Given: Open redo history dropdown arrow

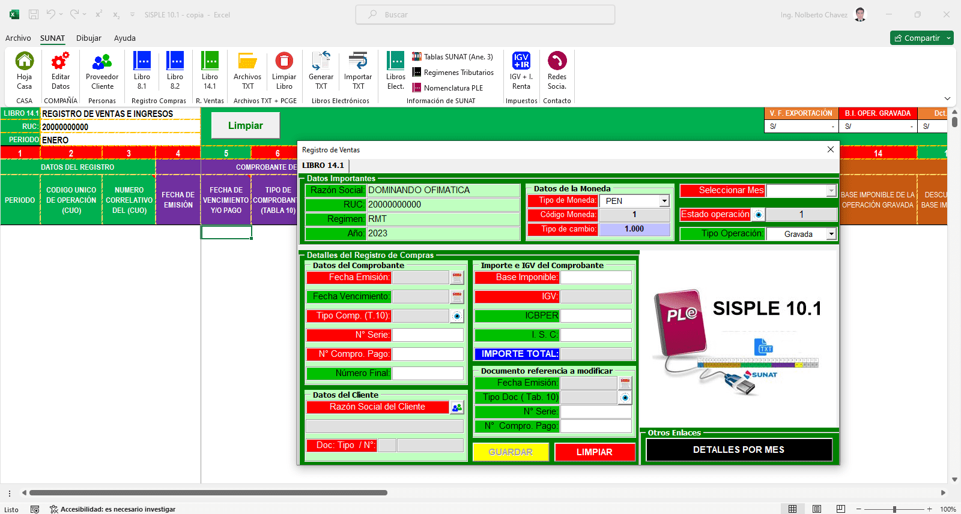Looking at the screenshot, I should [x=85, y=14].
